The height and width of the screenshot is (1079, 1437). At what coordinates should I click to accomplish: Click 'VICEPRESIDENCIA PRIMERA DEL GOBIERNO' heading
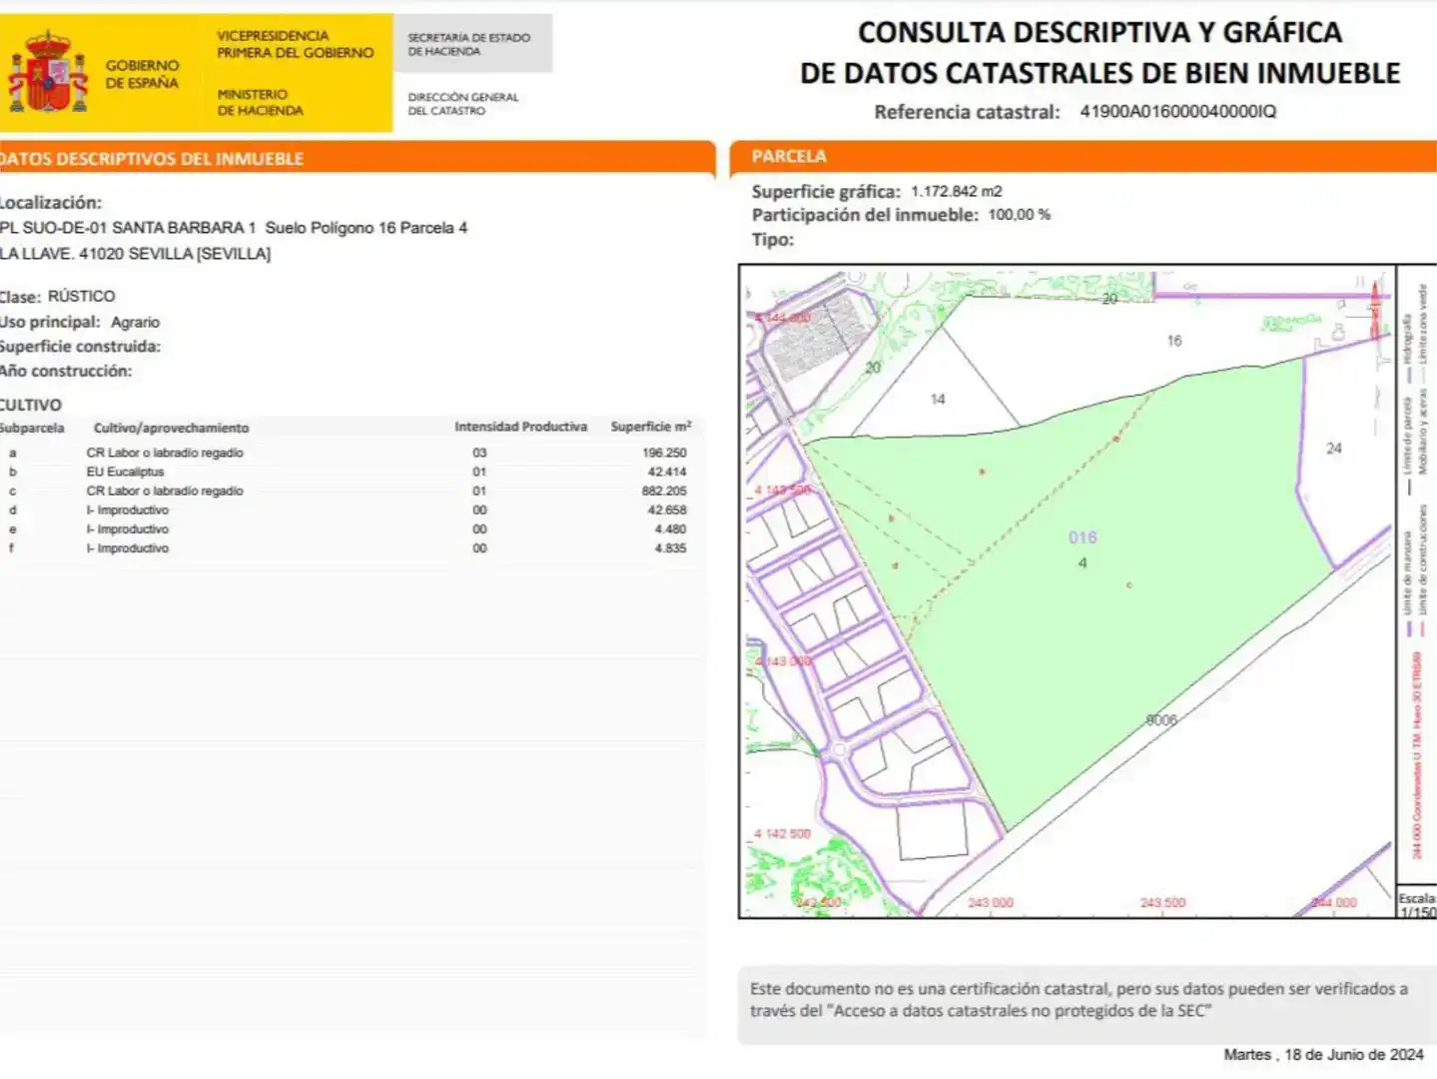coord(296,44)
